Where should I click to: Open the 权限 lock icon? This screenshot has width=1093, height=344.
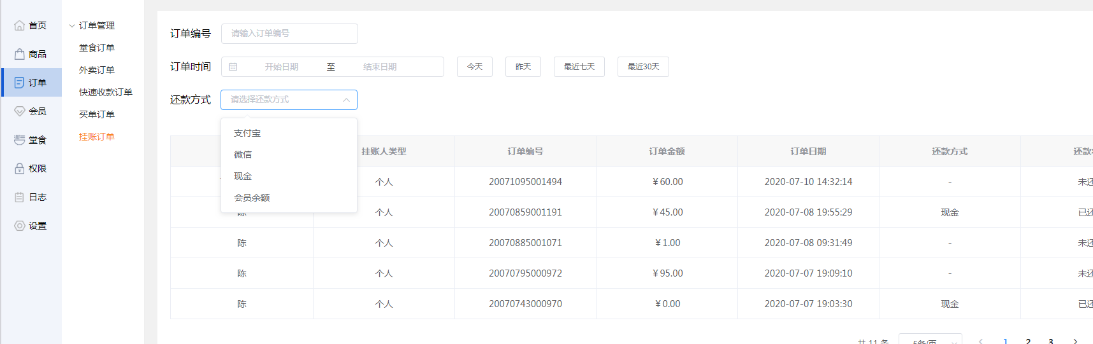coord(20,169)
